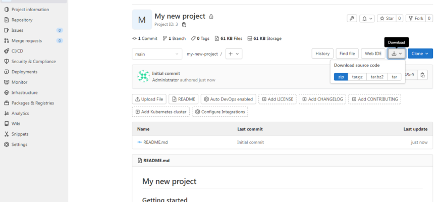Viewport: 439px width, 202px height.
Task: Open Deployments in sidebar
Action: [24, 72]
